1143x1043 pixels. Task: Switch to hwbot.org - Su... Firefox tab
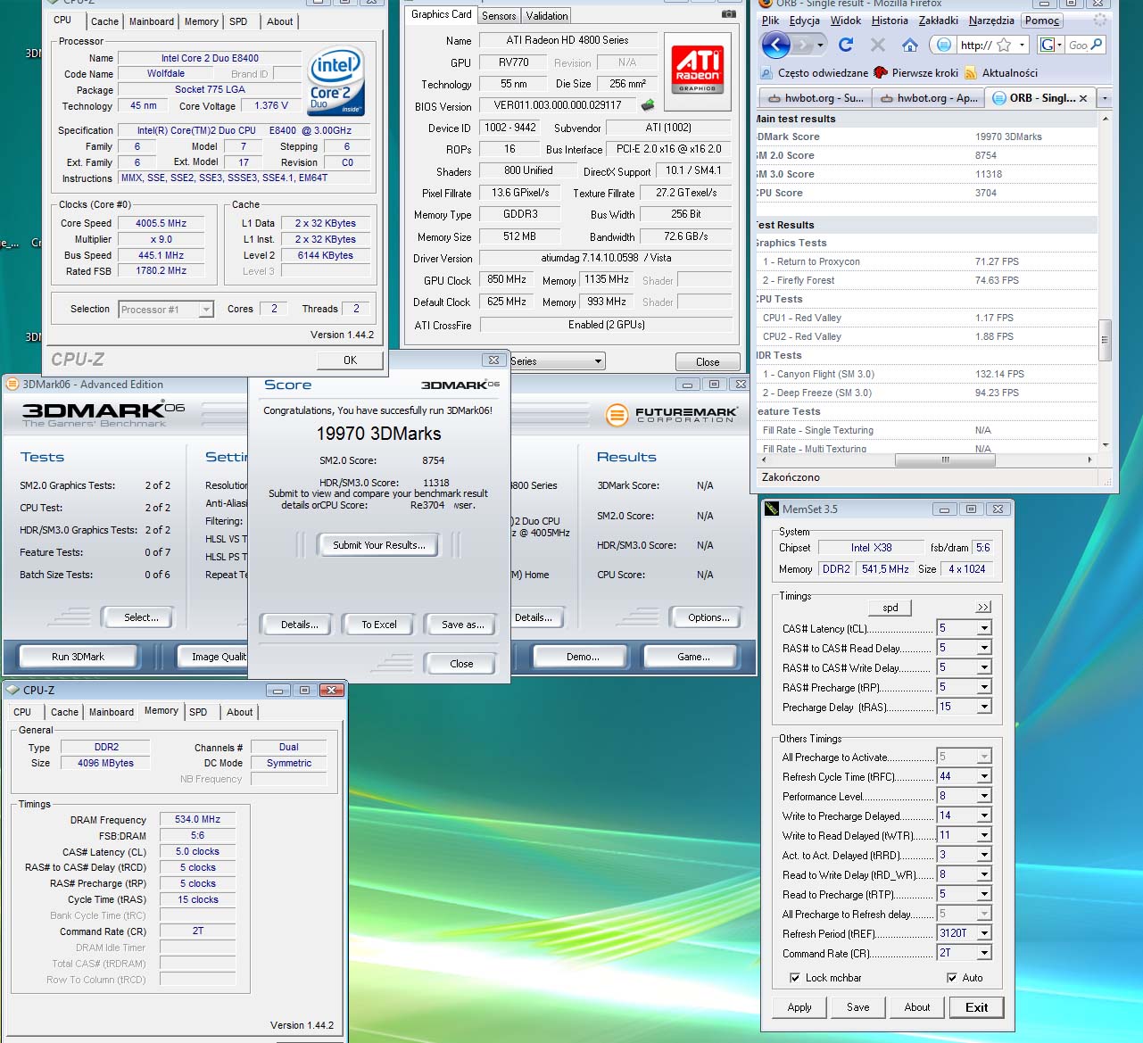[816, 98]
